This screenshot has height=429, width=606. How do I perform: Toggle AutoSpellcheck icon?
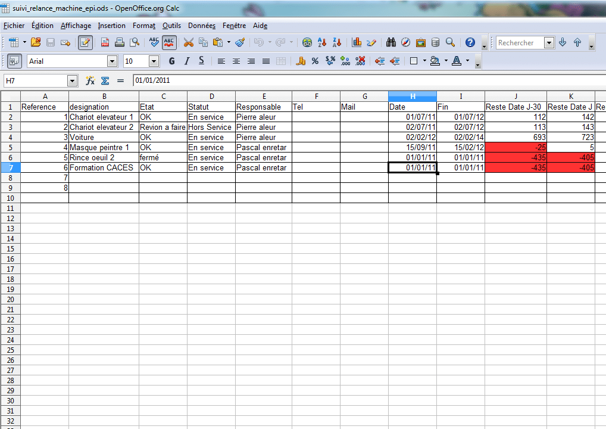[x=169, y=42]
